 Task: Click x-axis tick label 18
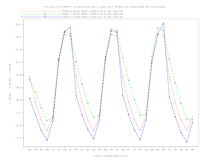click(x=64, y=150)
